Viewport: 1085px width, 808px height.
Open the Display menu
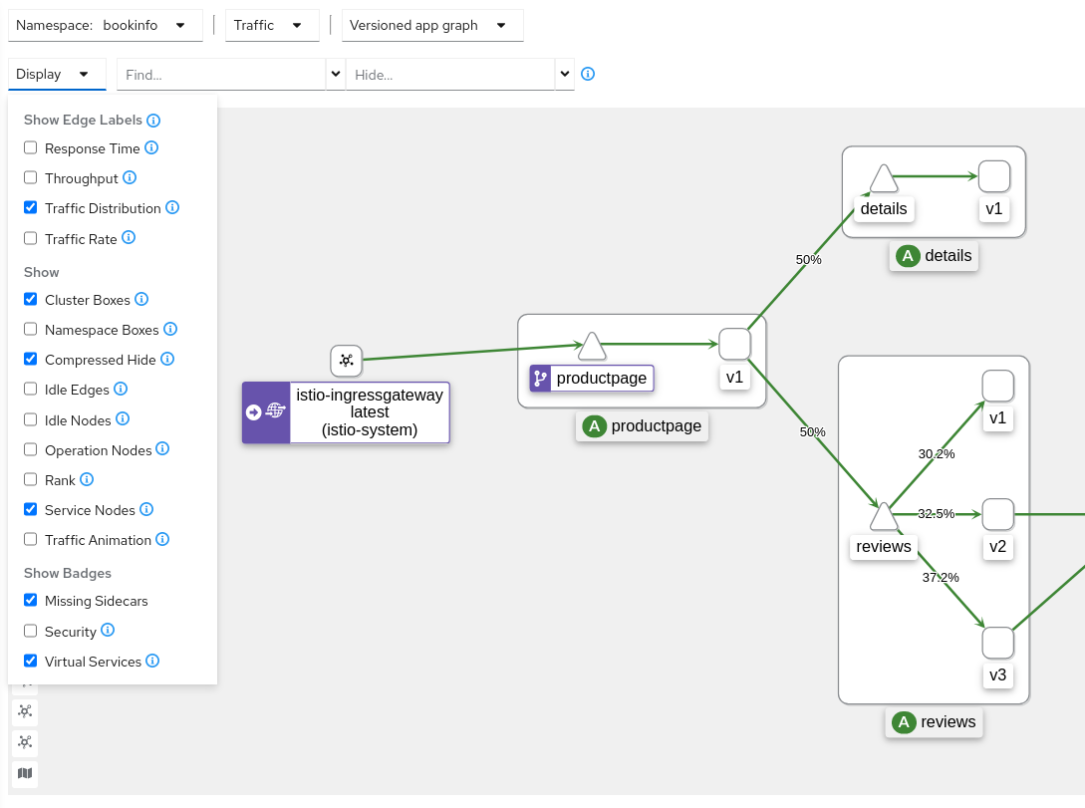pos(57,74)
